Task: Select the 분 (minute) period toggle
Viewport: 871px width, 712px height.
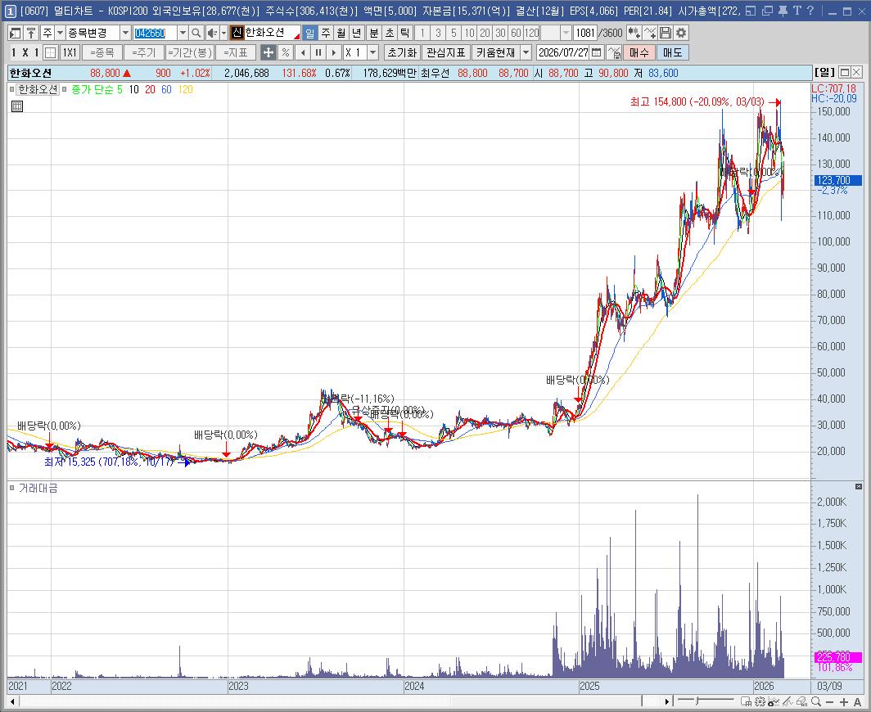Action: pyautogui.click(x=374, y=34)
